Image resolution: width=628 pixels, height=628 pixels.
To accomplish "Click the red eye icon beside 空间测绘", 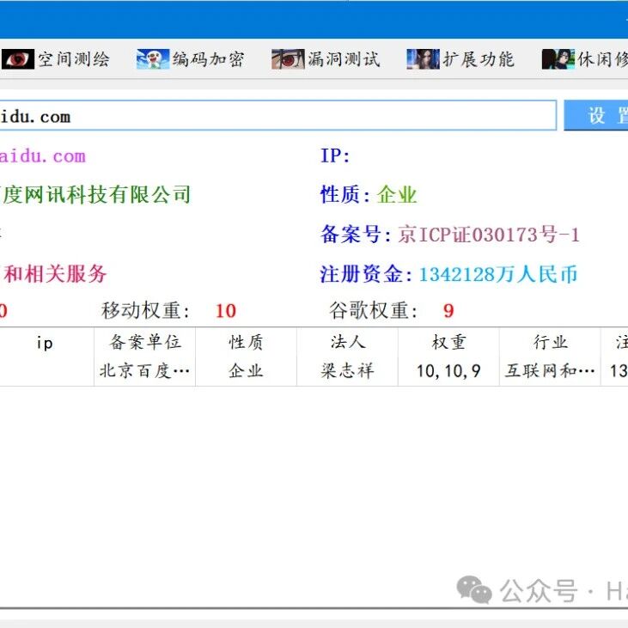I will point(18,59).
